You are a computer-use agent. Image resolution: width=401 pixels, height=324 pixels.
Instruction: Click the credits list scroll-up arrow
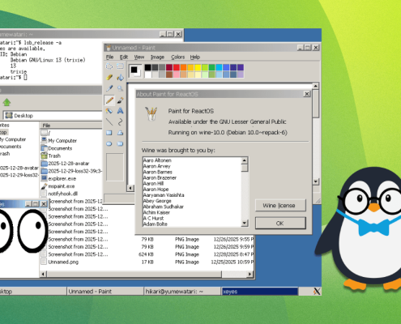click(245, 160)
